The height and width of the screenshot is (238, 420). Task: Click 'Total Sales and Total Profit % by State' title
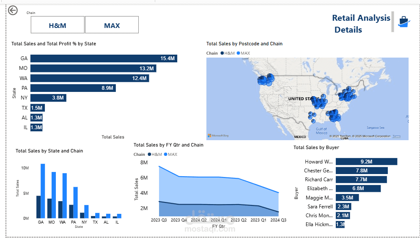click(54, 44)
